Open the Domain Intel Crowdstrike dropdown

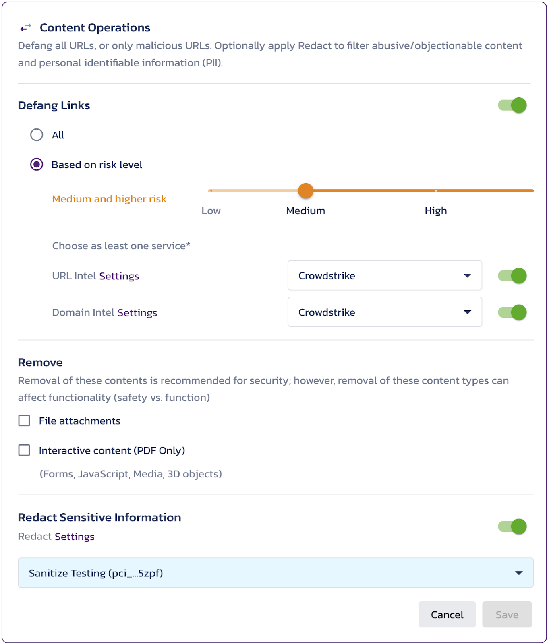coord(385,312)
